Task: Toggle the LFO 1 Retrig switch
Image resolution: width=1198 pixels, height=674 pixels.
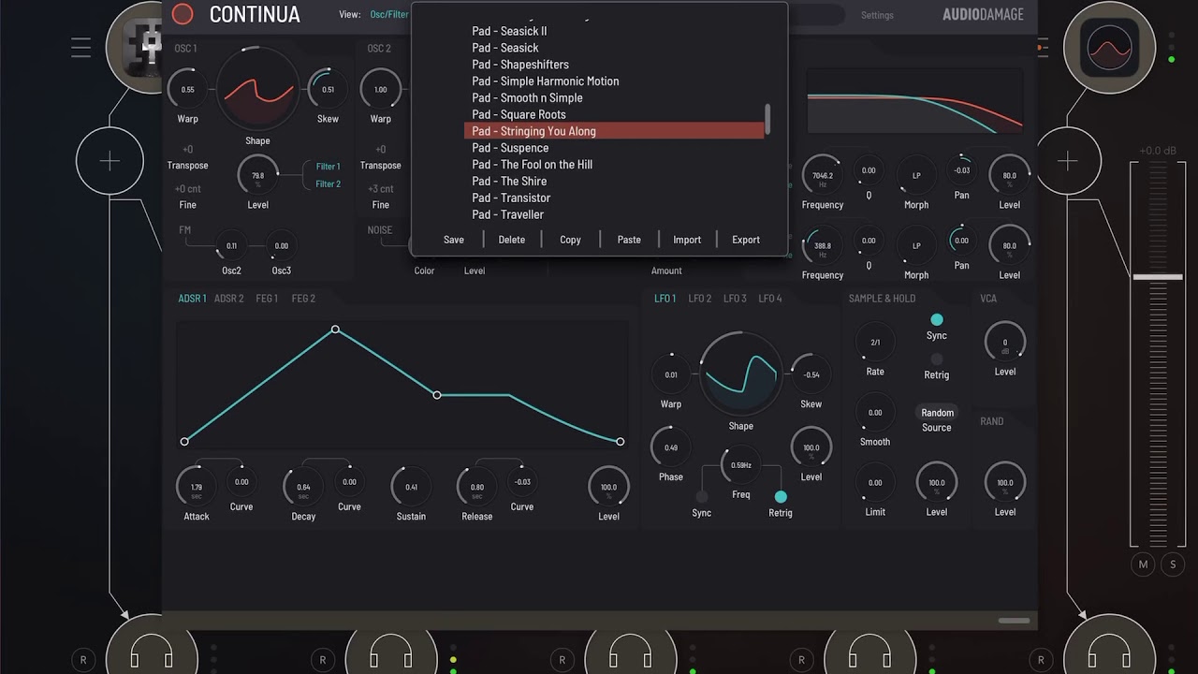Action: click(781, 497)
